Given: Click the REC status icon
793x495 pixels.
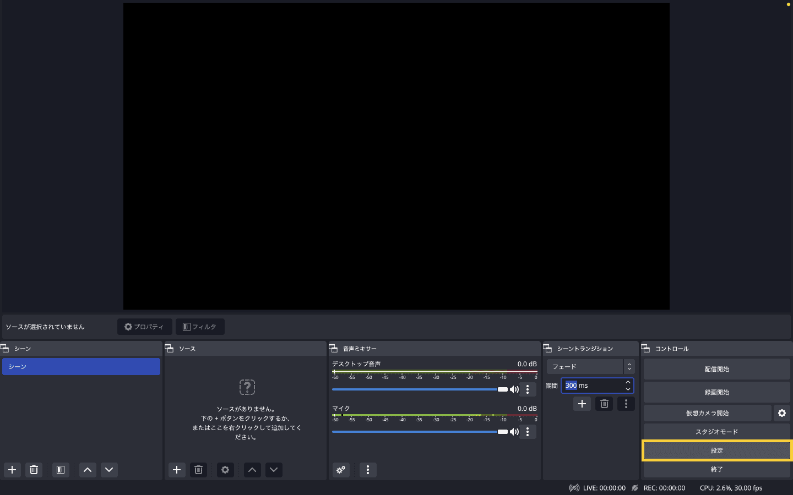Looking at the screenshot, I should [x=635, y=488].
